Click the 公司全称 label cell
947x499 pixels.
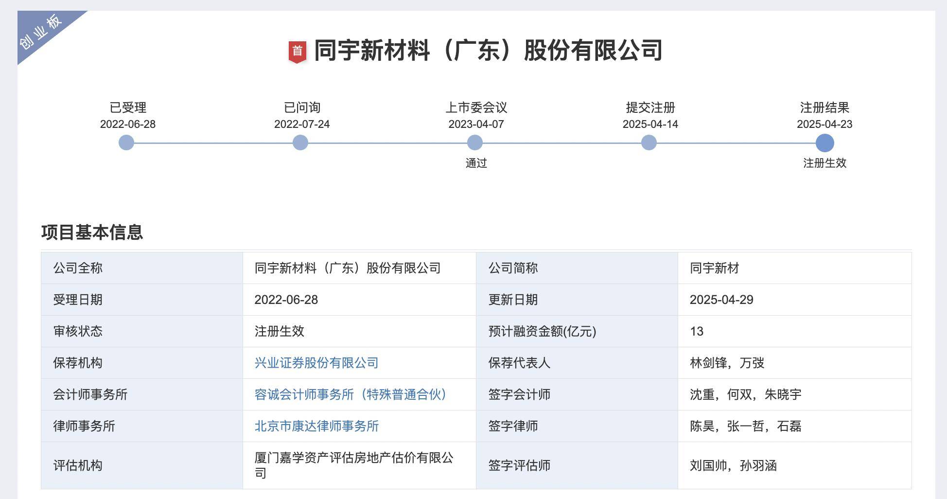pyautogui.click(x=142, y=268)
